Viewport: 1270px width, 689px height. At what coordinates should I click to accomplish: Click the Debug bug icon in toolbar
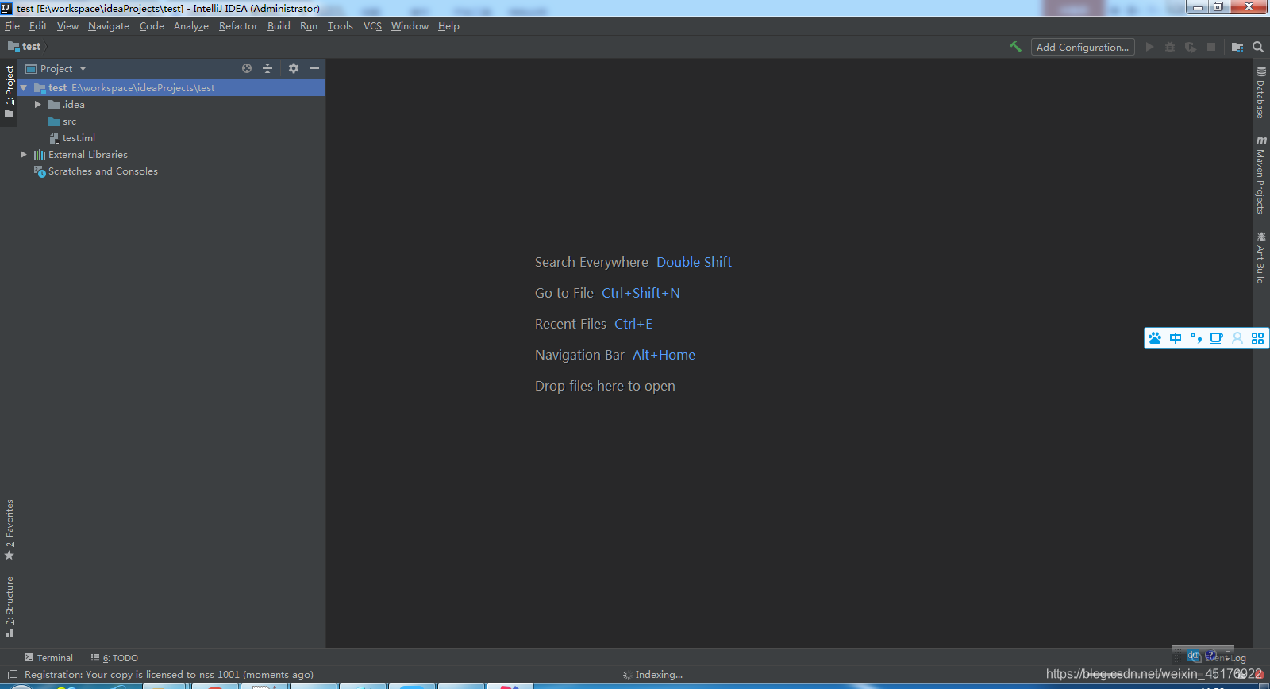click(1170, 47)
